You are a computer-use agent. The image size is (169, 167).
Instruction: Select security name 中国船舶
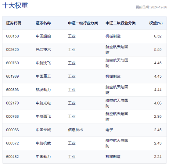43,36
